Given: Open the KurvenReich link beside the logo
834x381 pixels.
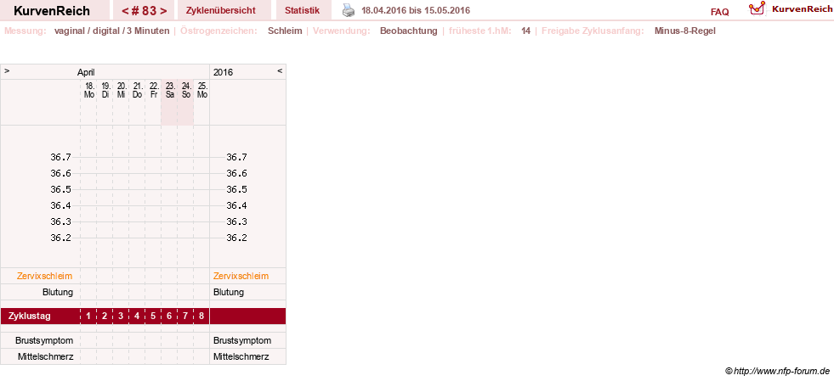Looking at the screenshot, I should [x=802, y=9].
